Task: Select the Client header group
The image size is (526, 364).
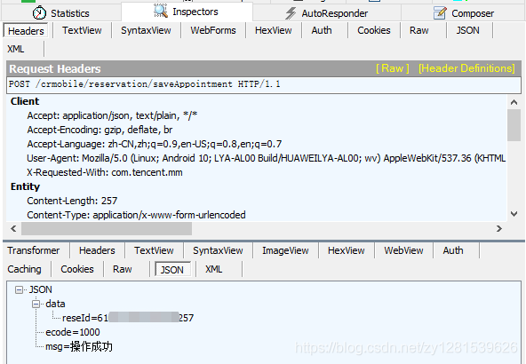Action: pyautogui.click(x=25, y=101)
